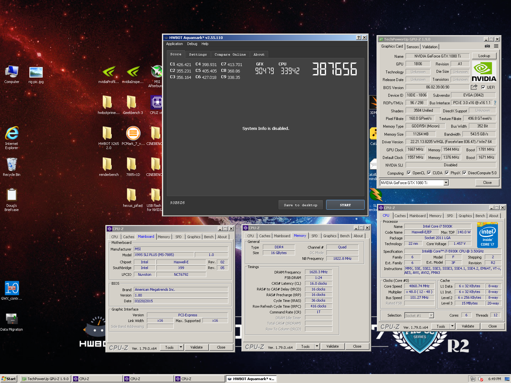The image size is (511, 383).
Task: Select the 7885v1D folder
Action: 133,167
